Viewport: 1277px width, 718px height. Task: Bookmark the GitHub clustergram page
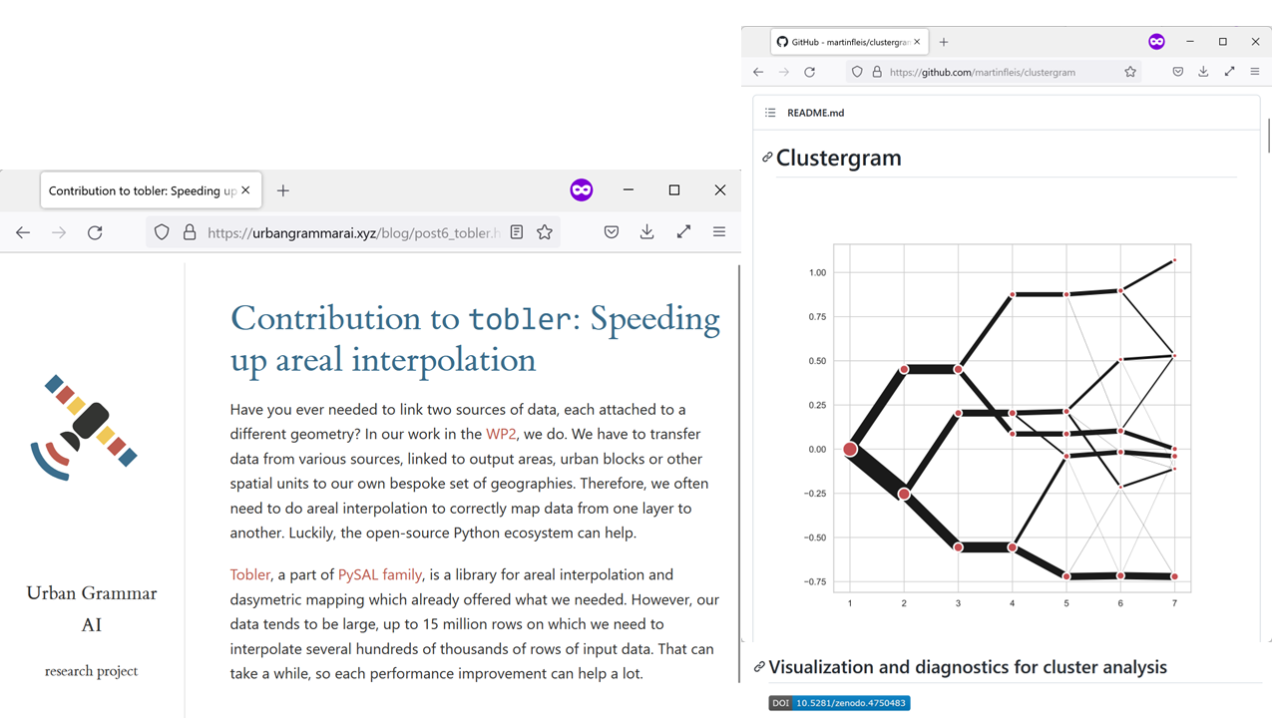(1130, 72)
